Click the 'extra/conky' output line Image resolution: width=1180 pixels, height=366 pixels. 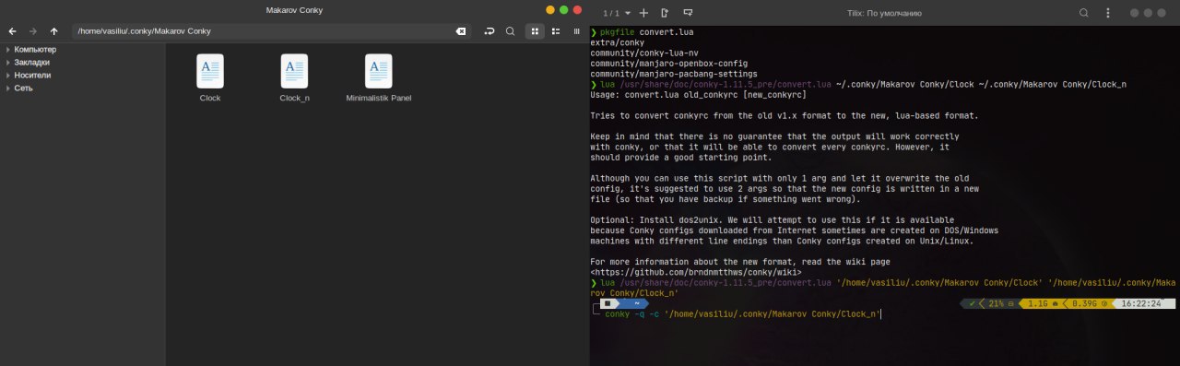618,42
